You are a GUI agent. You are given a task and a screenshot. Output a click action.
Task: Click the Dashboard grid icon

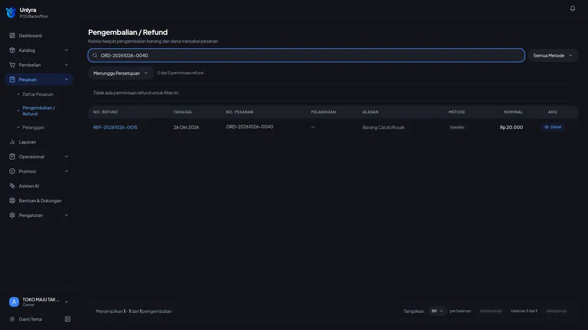coord(12,35)
